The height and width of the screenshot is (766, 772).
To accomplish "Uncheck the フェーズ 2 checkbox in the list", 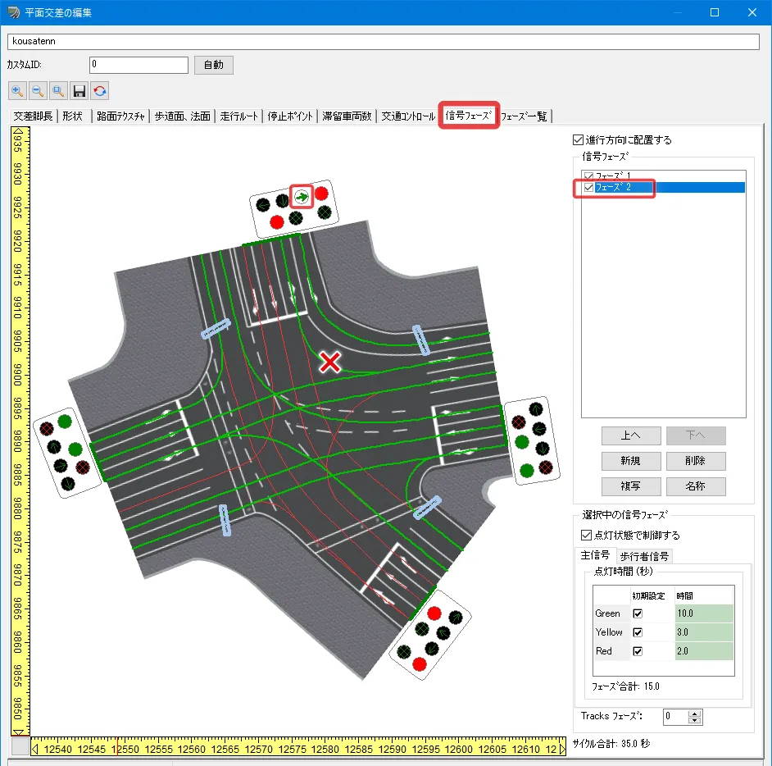I will coord(588,188).
